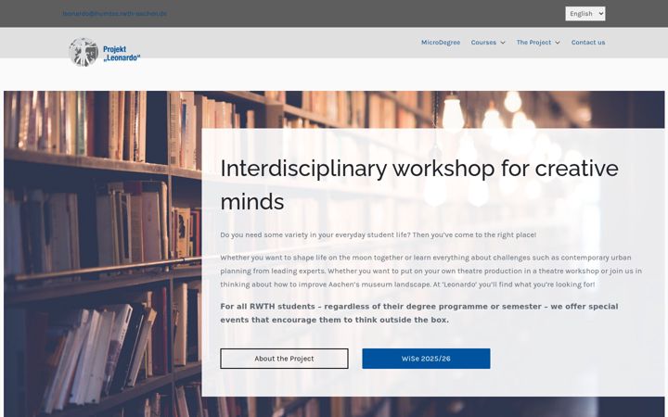Click the sentence starting 'Do you need some variety'
This screenshot has width=668, height=417.
point(379,234)
